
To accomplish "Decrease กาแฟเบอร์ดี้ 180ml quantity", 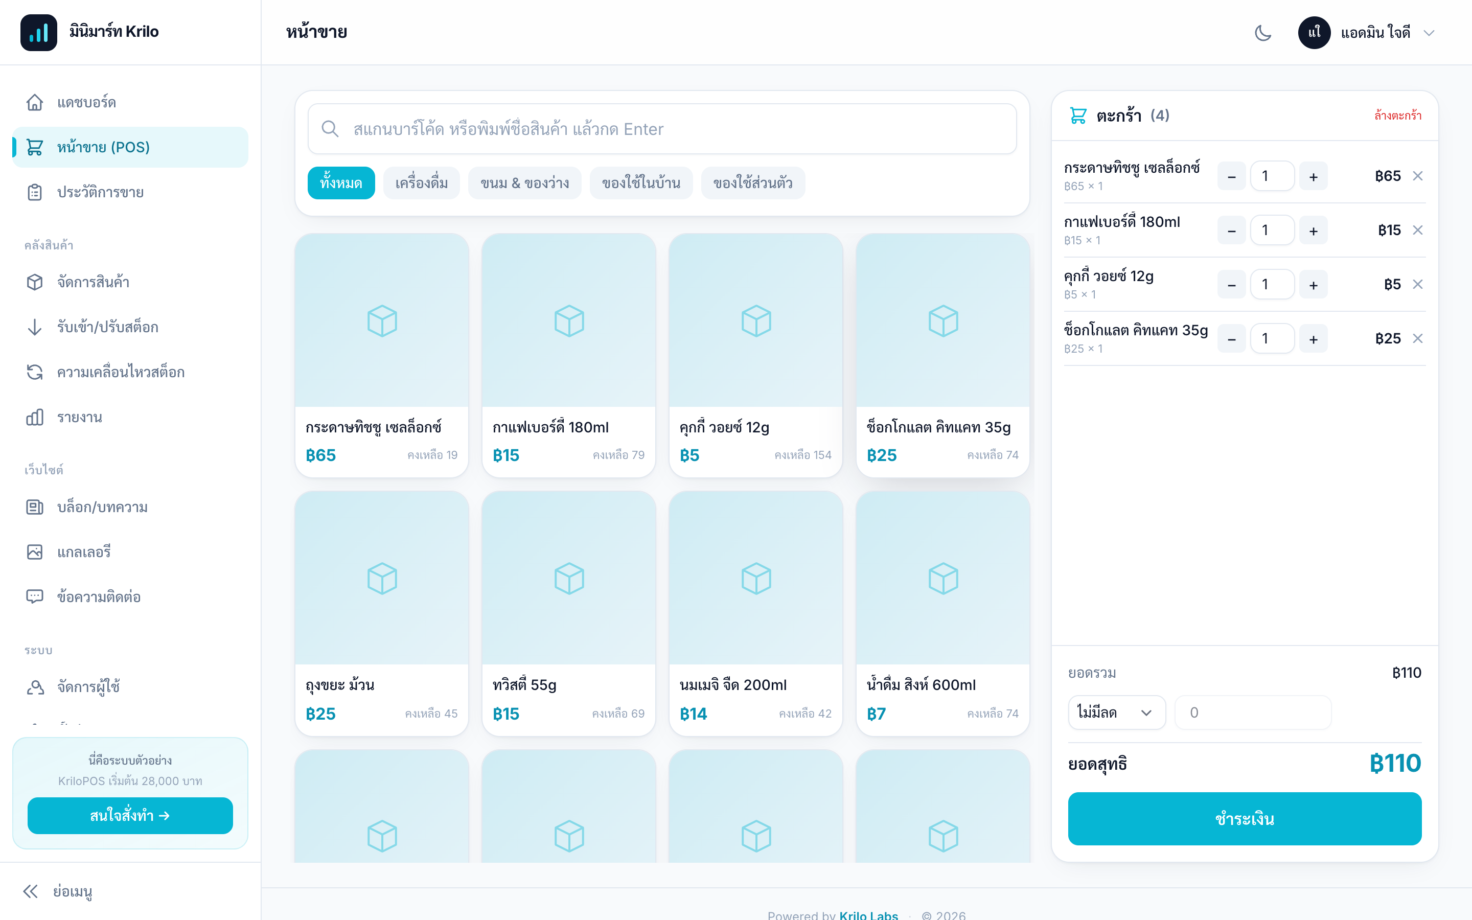I will 1232,231.
